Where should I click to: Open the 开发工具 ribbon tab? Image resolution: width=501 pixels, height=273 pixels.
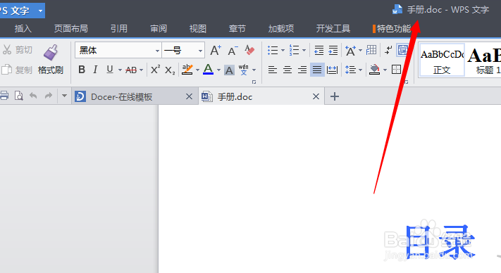[333, 29]
